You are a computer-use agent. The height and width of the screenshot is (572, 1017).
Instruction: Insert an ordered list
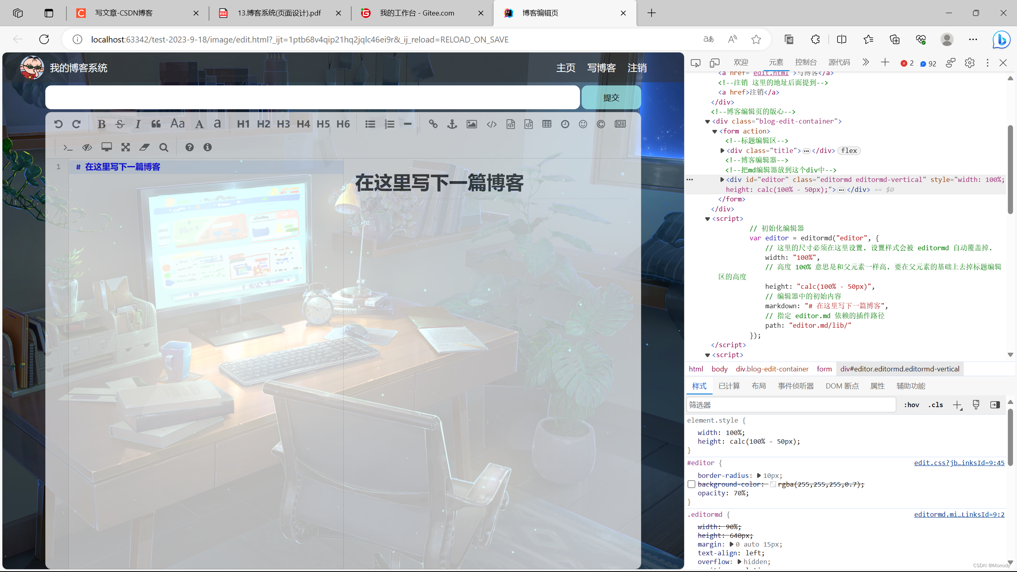pos(389,124)
